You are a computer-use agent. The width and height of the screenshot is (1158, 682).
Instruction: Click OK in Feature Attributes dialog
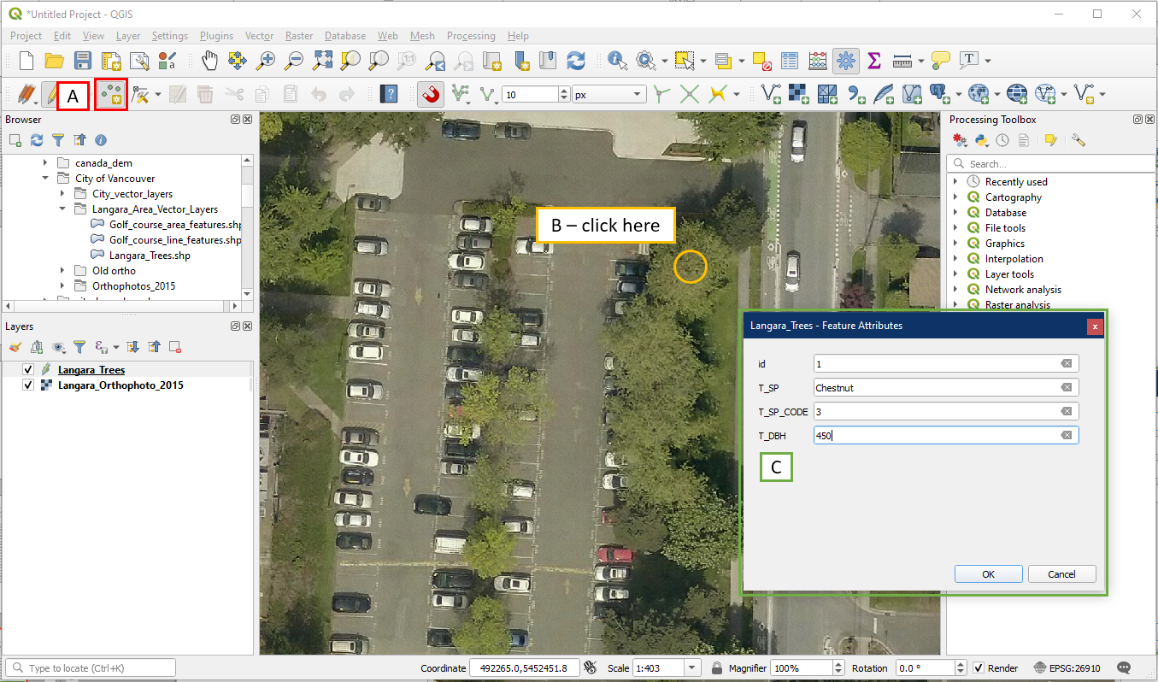click(x=988, y=574)
